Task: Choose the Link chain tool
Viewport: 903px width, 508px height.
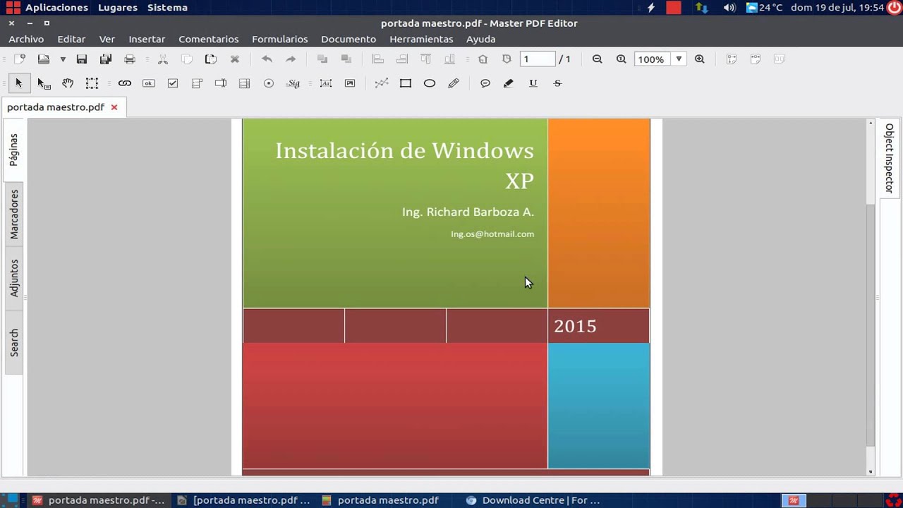Action: click(x=125, y=83)
